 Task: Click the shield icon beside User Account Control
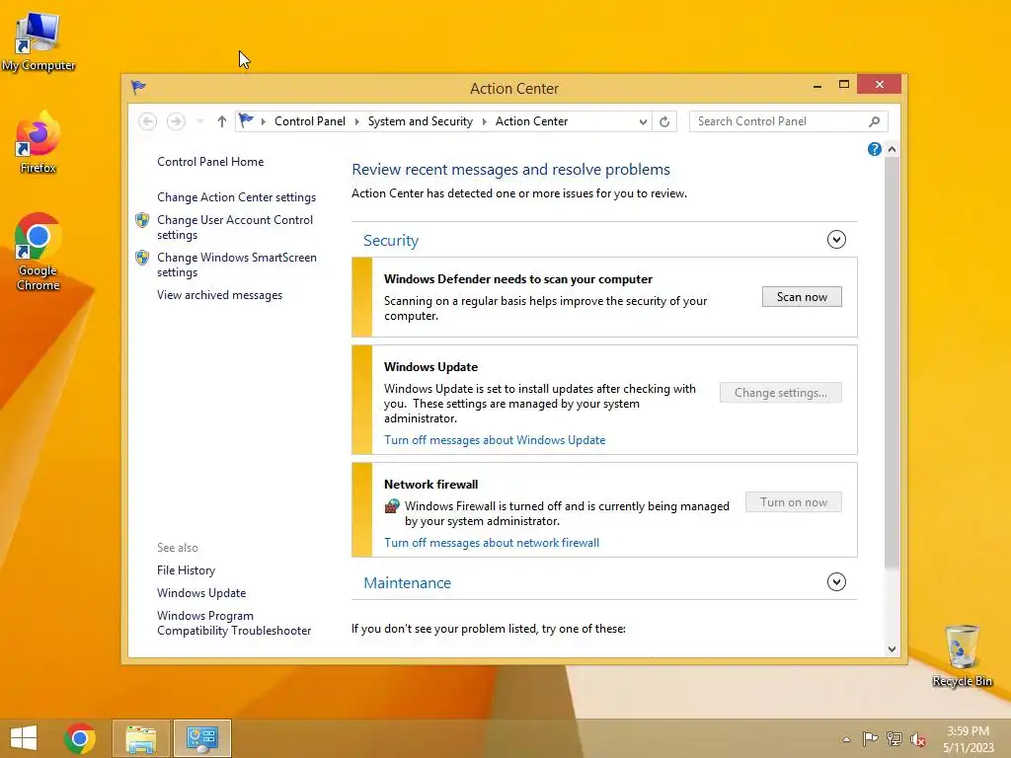[x=142, y=220]
